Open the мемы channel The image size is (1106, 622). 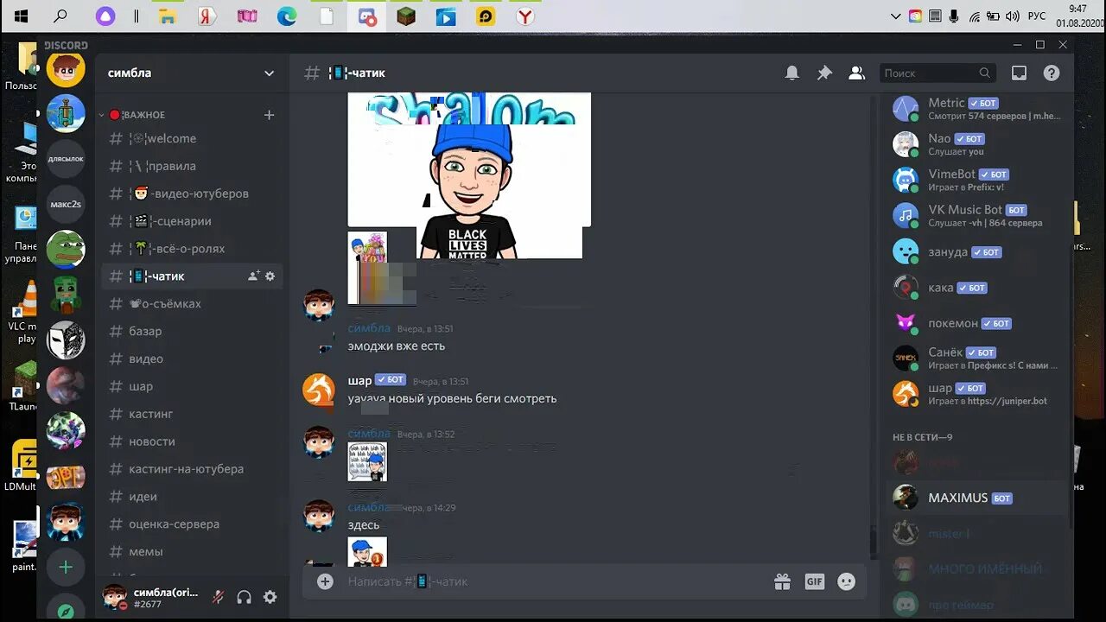pyautogui.click(x=192, y=552)
